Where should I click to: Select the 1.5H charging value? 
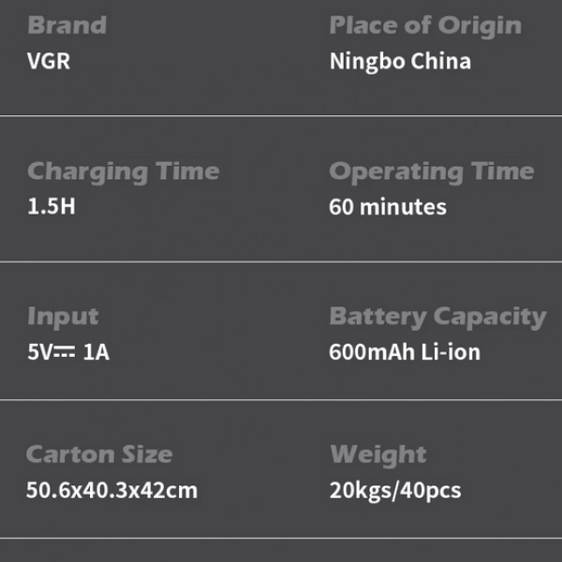pos(52,206)
